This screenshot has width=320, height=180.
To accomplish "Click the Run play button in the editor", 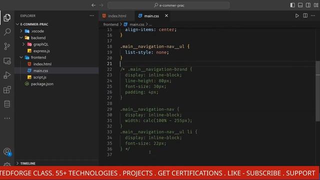I will tap(297, 15).
